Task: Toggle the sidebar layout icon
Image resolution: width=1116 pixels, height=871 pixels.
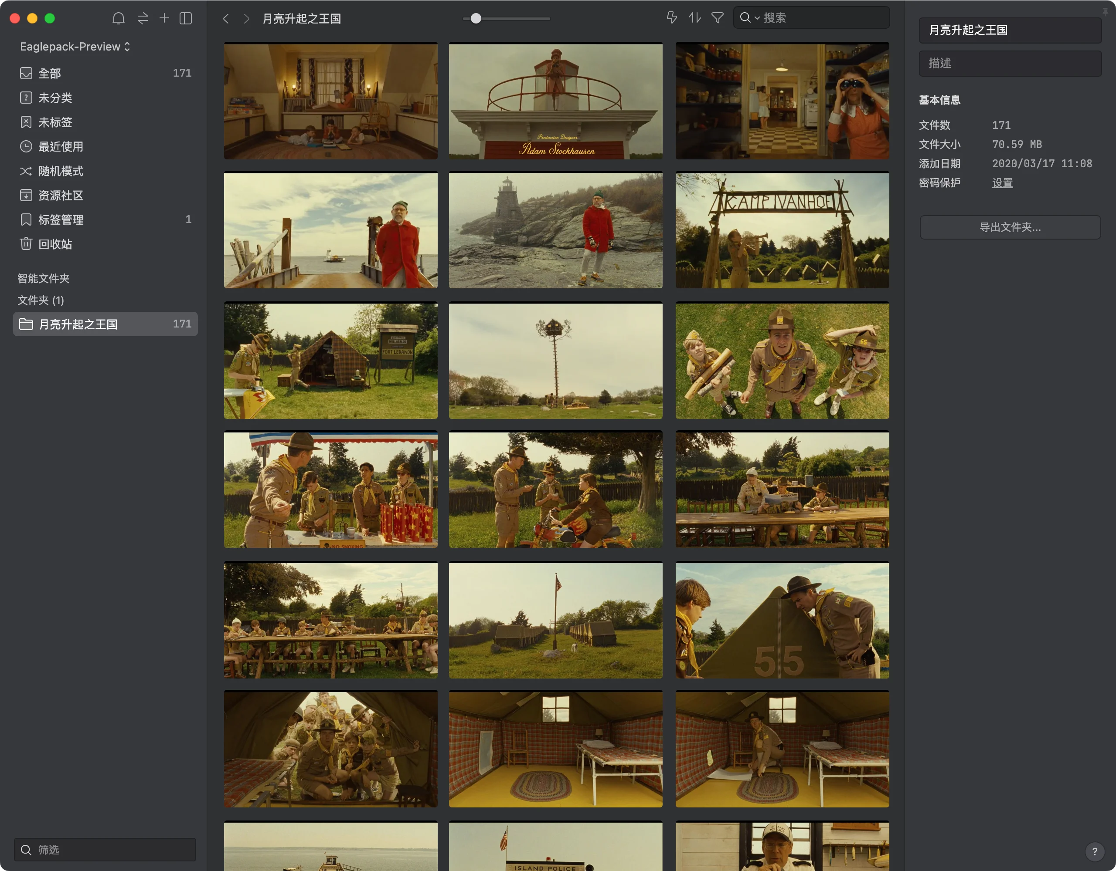Action: (186, 18)
